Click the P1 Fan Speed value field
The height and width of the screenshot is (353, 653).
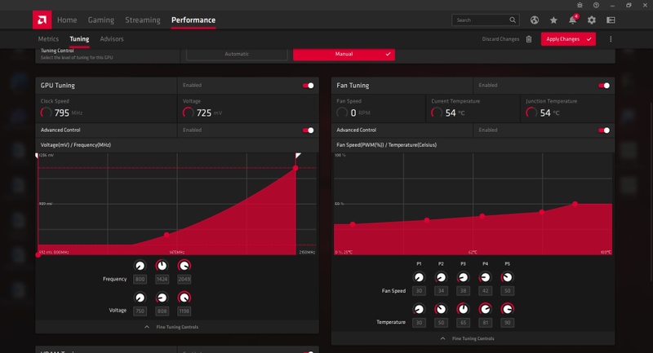(x=419, y=291)
